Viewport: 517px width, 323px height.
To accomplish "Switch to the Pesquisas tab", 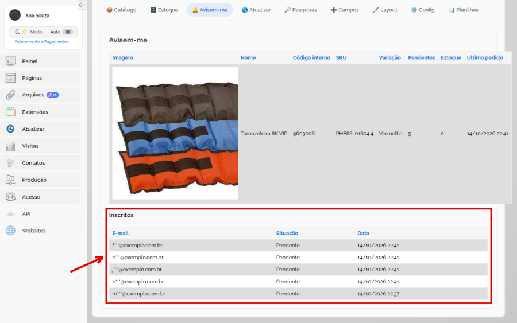I will click(x=300, y=10).
